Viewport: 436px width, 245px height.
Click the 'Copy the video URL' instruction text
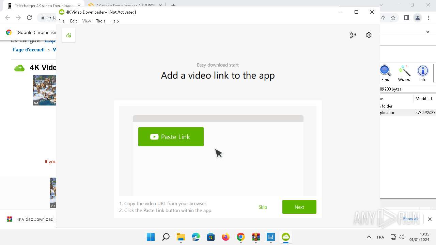[x=163, y=203]
